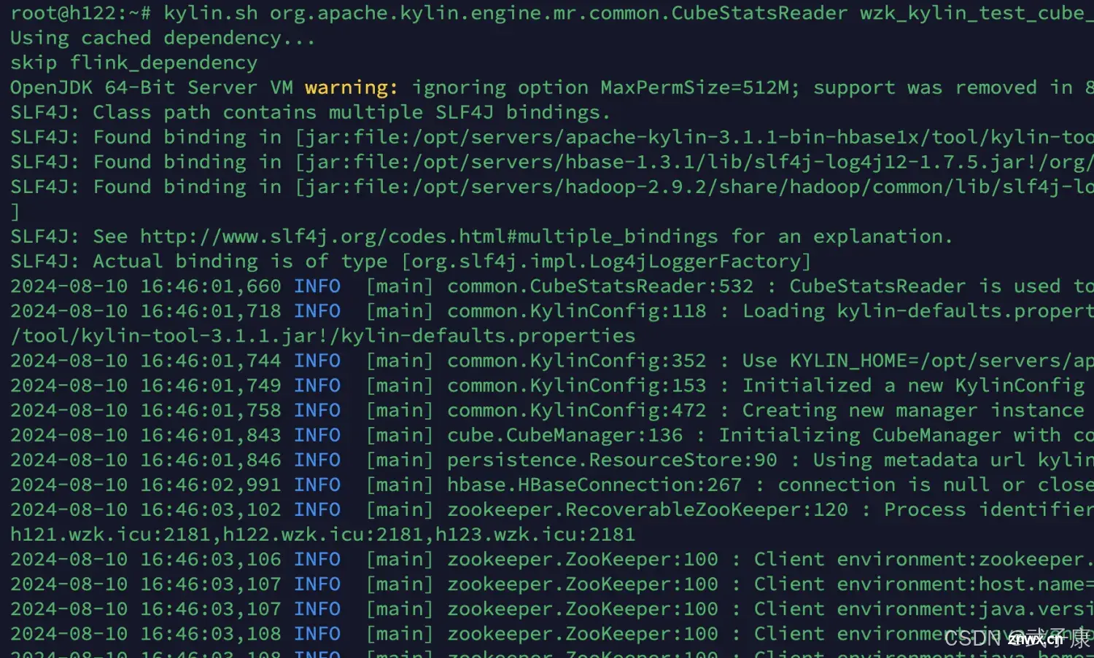Click "h123.wzk.icu:2181" host entry
Viewport: 1094px width, 658px height.
tap(535, 534)
